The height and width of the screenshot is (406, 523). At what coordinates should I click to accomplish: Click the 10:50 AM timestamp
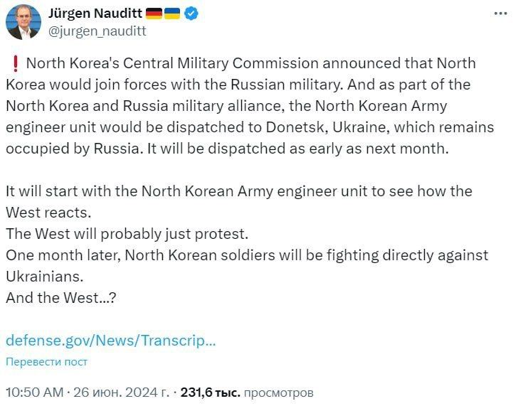[33, 392]
